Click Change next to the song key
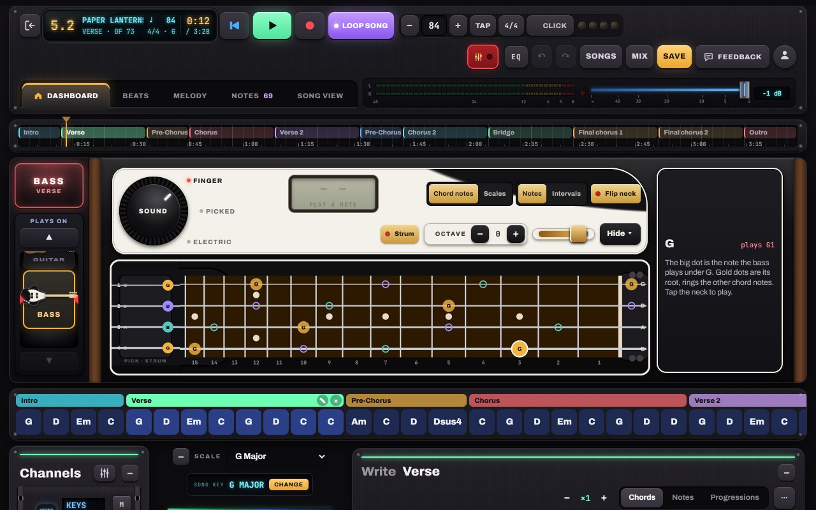 289,484
